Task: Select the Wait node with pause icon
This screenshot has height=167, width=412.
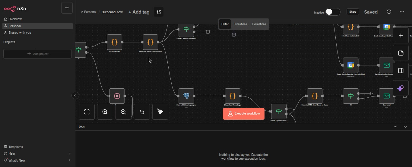Action: (x=117, y=96)
